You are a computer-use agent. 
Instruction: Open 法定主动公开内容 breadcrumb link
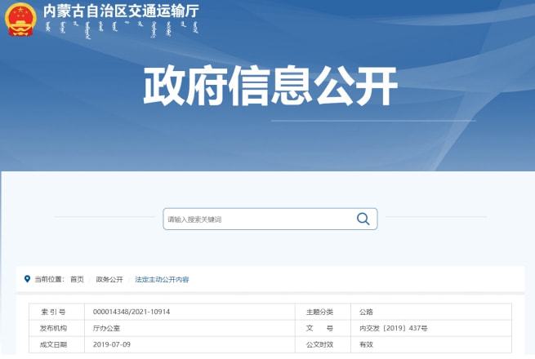tap(162, 279)
